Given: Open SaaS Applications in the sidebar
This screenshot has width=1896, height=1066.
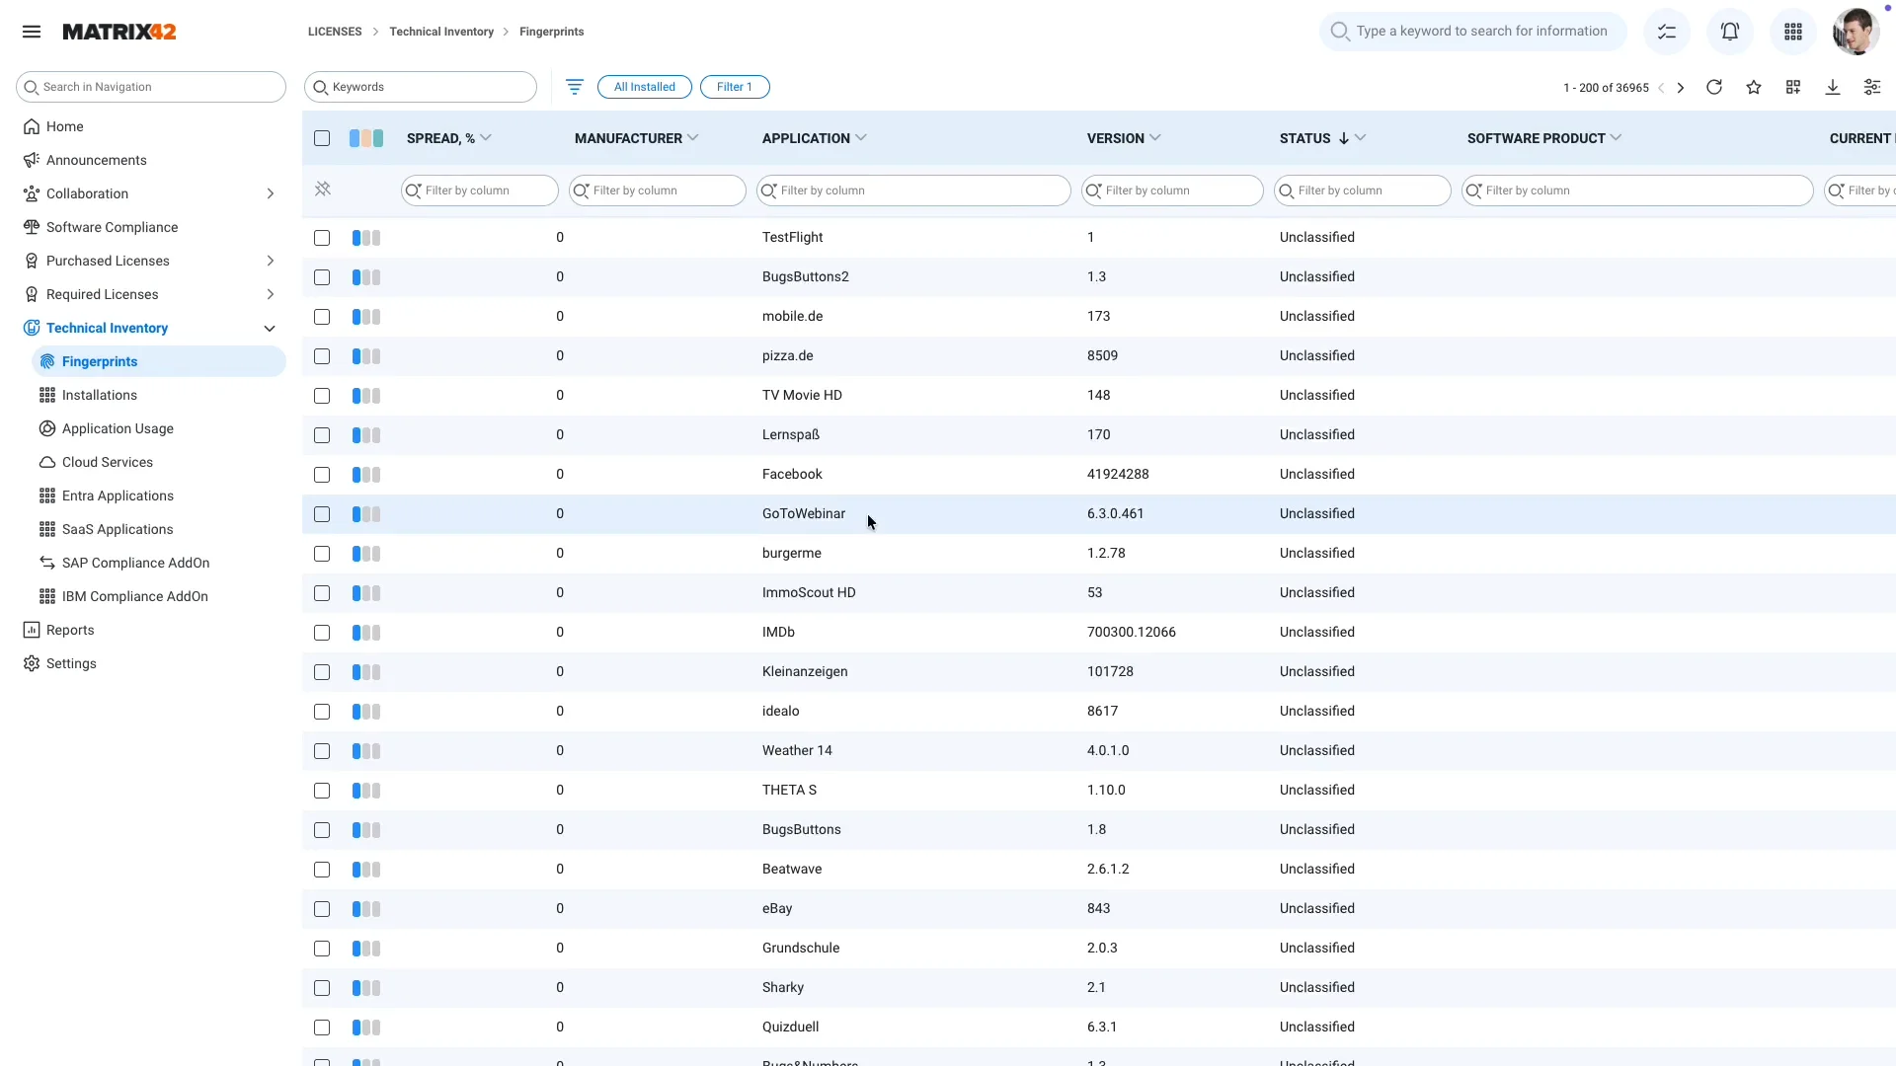Looking at the screenshot, I should (117, 529).
